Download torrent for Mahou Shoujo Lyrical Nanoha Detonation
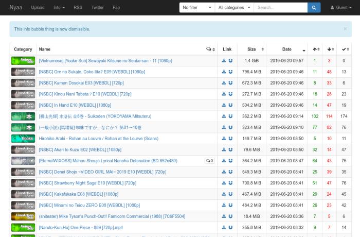Screen dimensions: 360x237 [x=224, y=161]
